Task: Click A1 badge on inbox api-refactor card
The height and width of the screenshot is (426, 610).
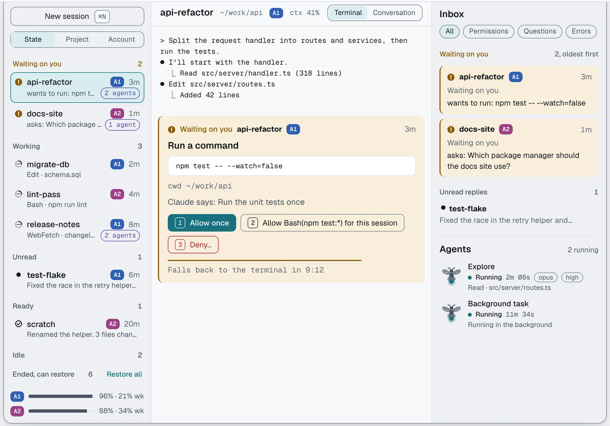Action: pos(515,77)
